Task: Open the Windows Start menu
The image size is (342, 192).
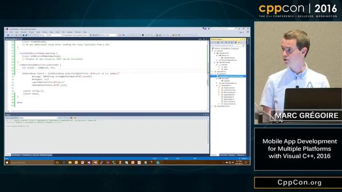Action: coord(7,162)
